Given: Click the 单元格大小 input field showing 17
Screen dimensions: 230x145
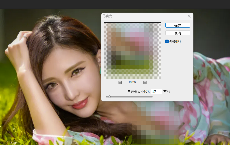Looking at the screenshot, I should 157,91.
